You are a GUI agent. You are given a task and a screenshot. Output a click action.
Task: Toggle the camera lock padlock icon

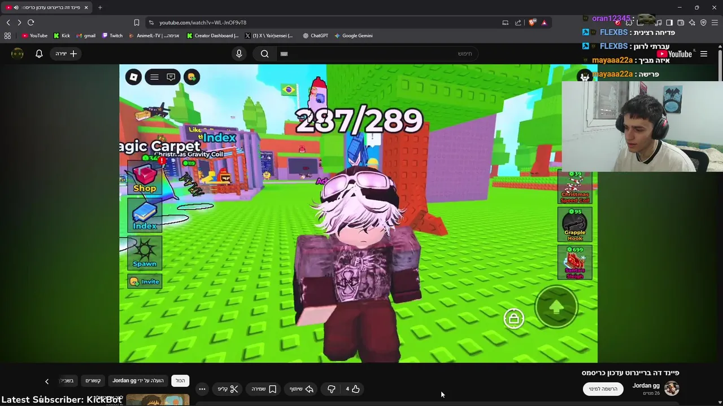pyautogui.click(x=514, y=319)
